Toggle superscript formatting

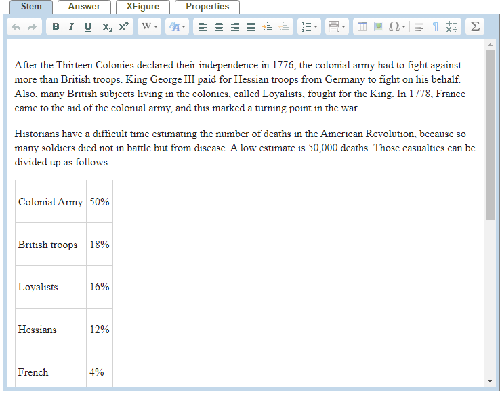point(124,27)
